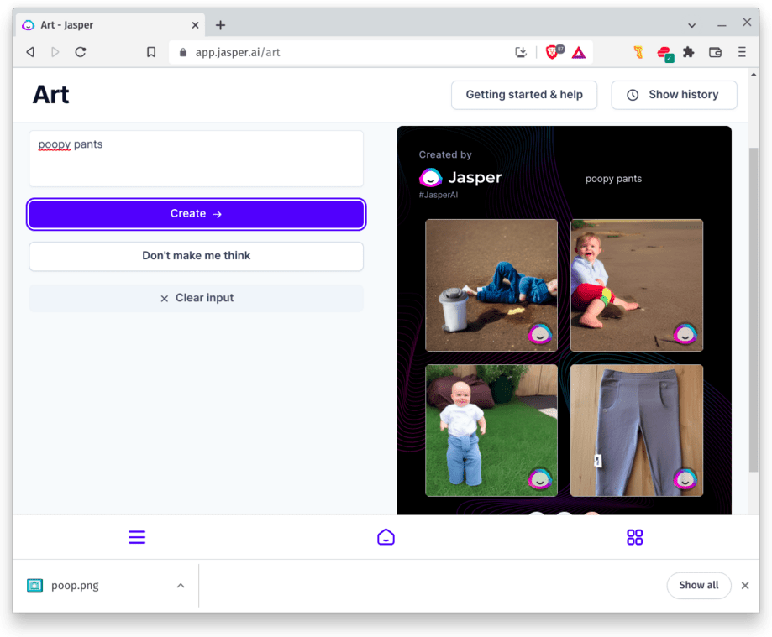The image size is (772, 637).
Task: Select the Art - Jasper tab
Action: click(x=109, y=25)
